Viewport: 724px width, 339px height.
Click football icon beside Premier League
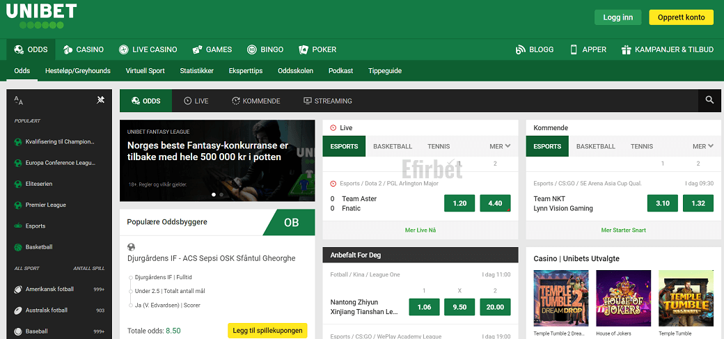tap(18, 205)
